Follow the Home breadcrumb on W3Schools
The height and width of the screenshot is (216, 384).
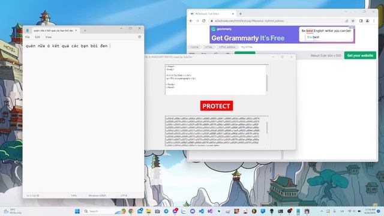pos(194,47)
